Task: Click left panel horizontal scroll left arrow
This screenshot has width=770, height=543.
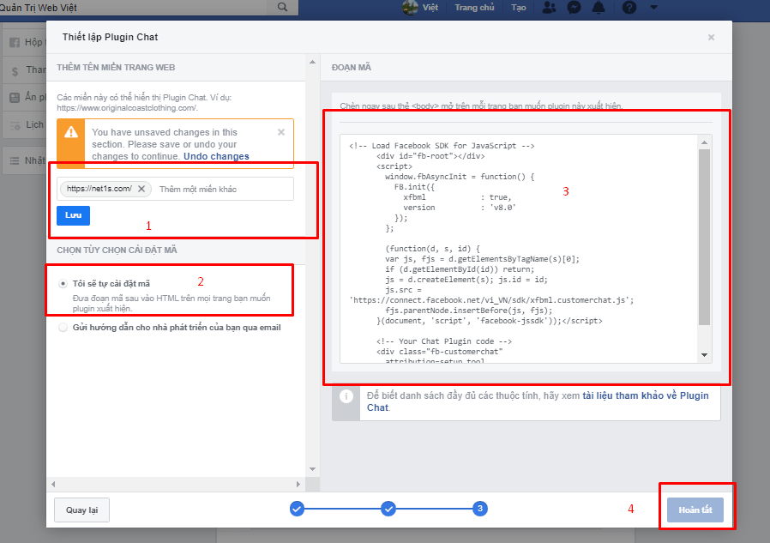Action: [x=53, y=484]
